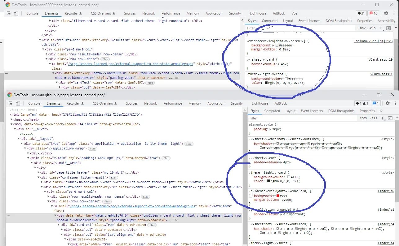
Task: Open color picker for #eeeeee swatch
Action: (x=277, y=45)
